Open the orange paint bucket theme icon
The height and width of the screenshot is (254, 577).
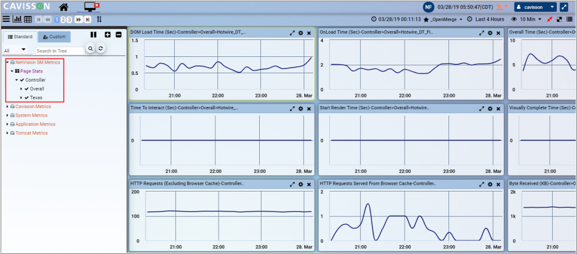click(499, 7)
